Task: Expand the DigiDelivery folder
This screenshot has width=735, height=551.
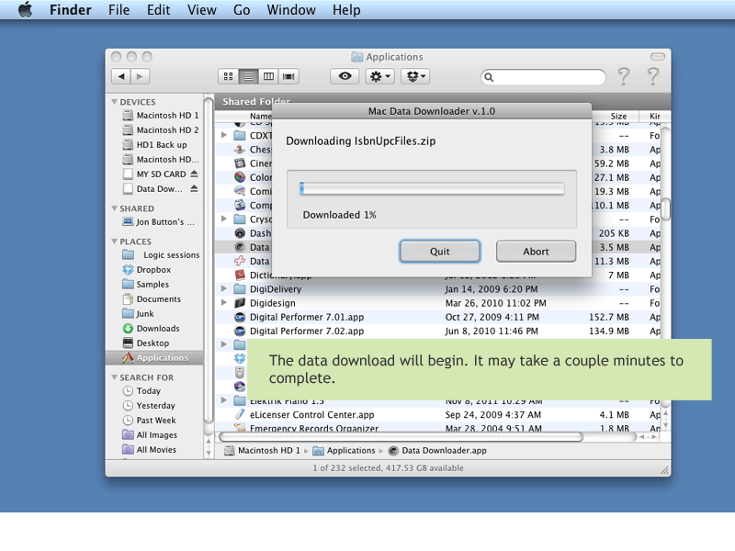Action: (x=224, y=288)
